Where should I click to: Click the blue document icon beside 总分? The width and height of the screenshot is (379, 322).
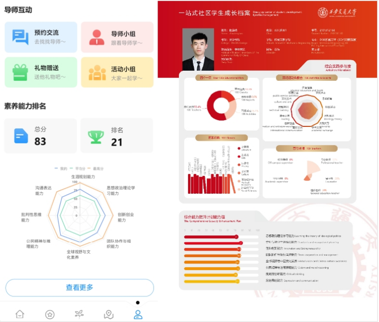point(21,136)
